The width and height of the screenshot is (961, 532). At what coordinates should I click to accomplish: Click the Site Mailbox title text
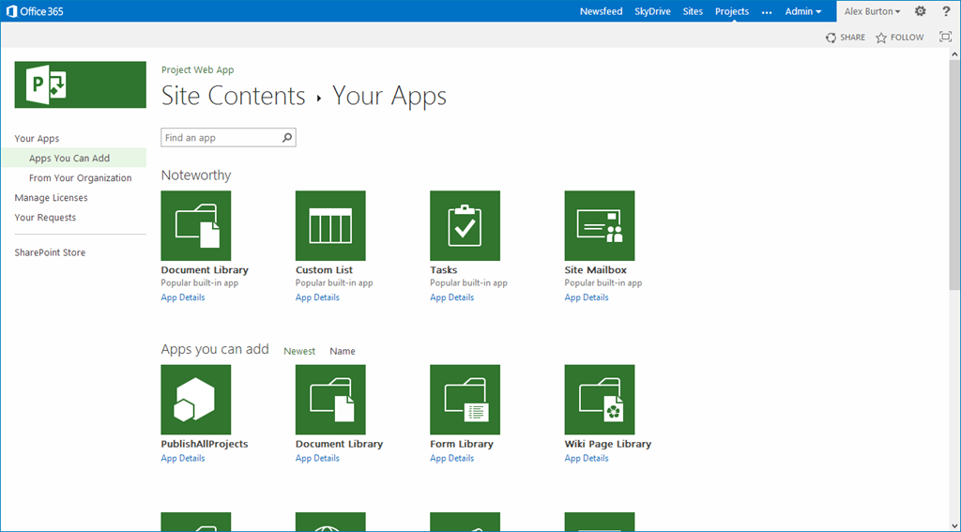point(596,269)
